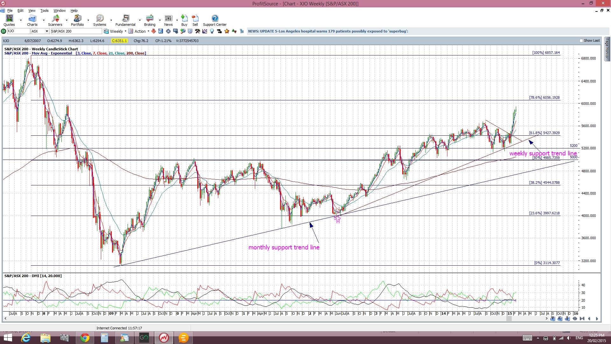
Task: Open the Systems icon
Action: point(100,18)
